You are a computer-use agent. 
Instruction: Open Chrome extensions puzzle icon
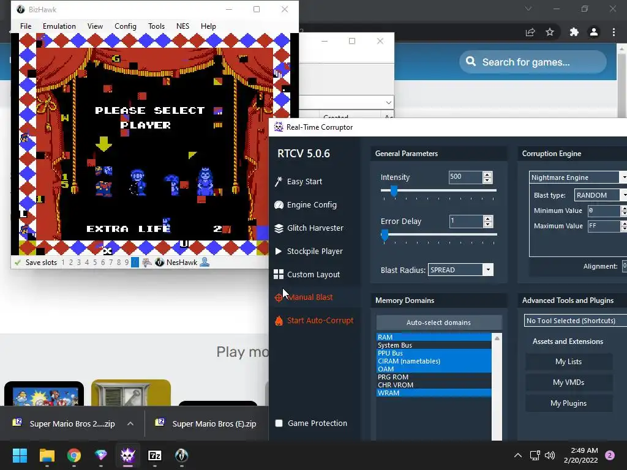point(574,32)
